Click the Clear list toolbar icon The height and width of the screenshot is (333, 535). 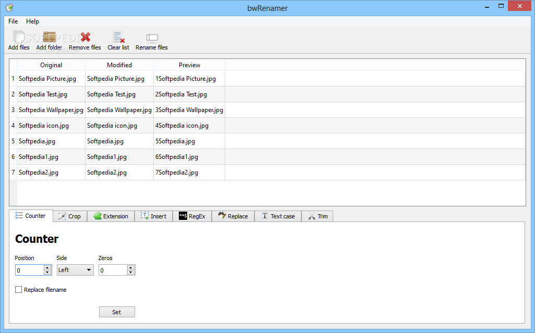tap(118, 37)
